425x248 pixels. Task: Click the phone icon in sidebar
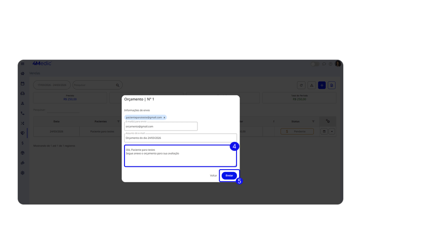(x=23, y=113)
